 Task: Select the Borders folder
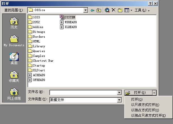pyautogui.click(x=37, y=37)
